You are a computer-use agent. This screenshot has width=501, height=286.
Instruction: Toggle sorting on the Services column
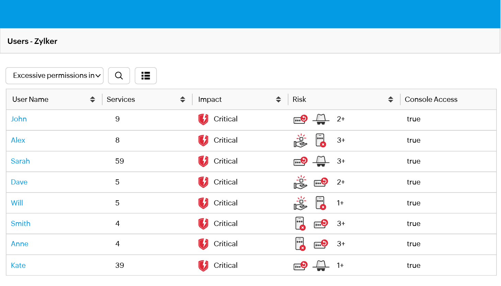pyautogui.click(x=182, y=99)
